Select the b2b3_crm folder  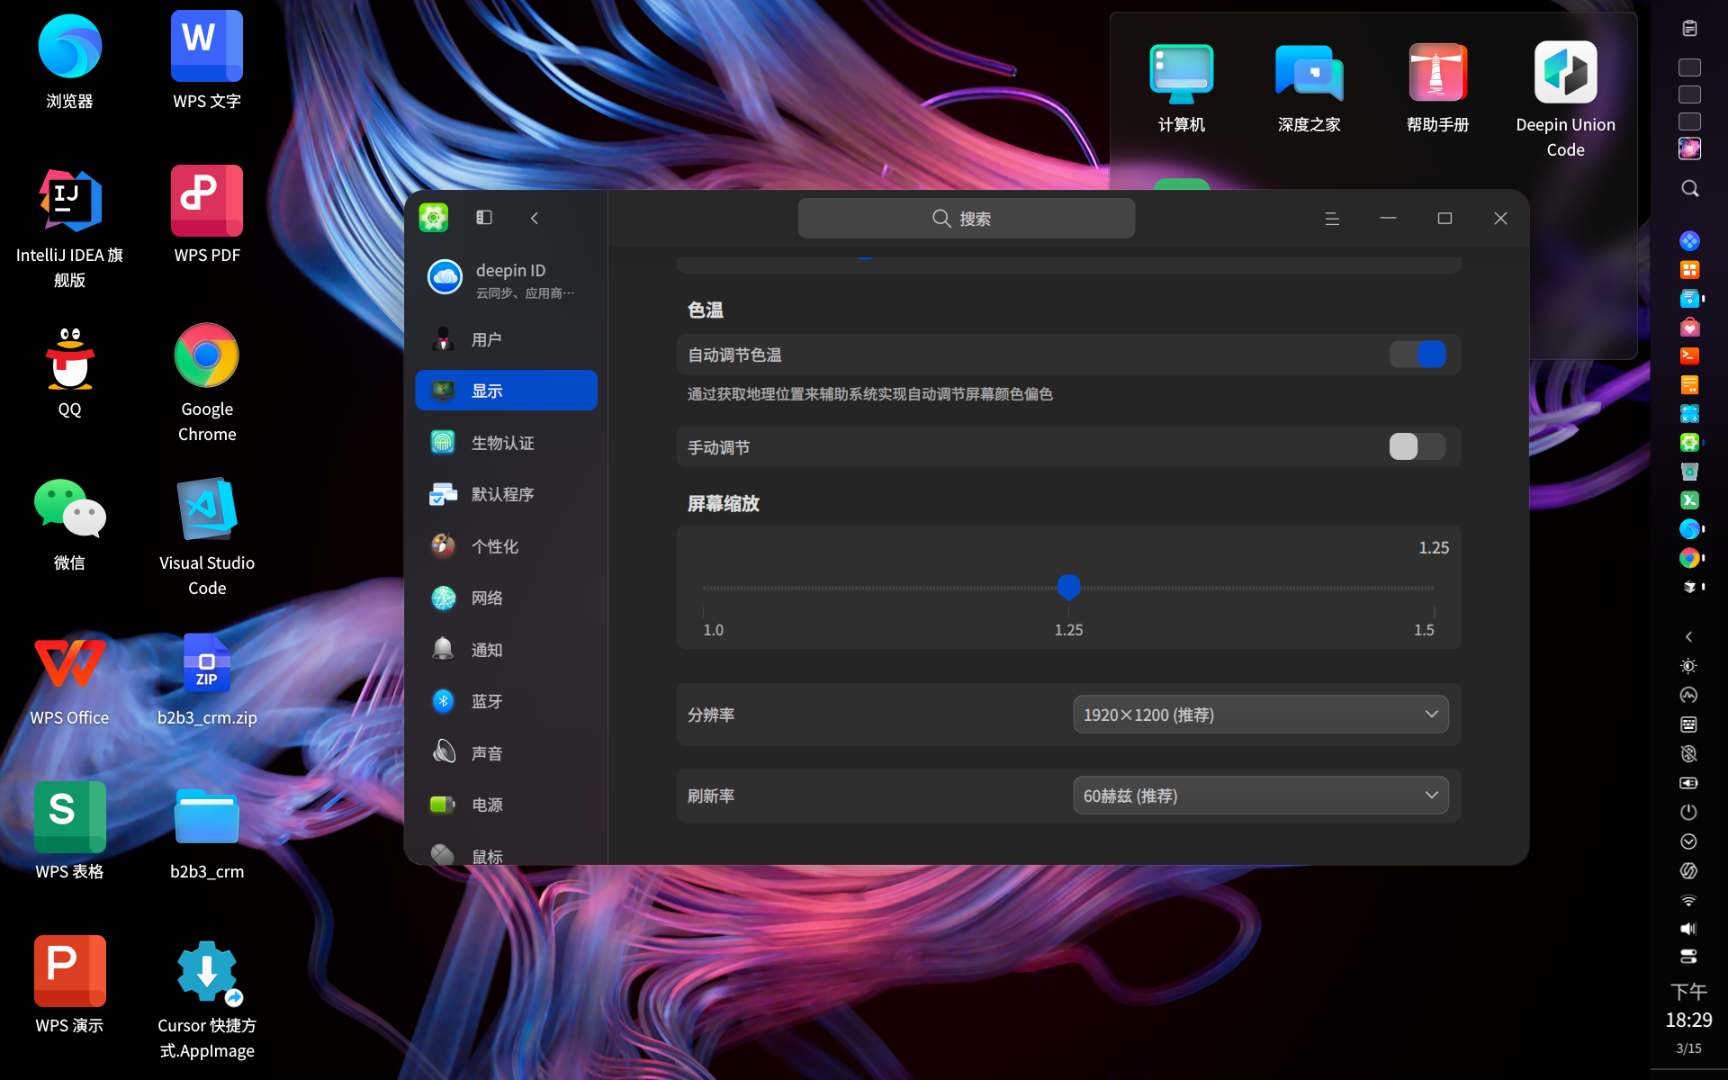point(207,833)
